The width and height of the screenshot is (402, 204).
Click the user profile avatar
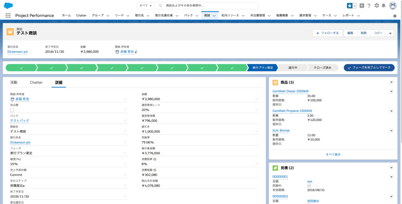click(x=393, y=5)
